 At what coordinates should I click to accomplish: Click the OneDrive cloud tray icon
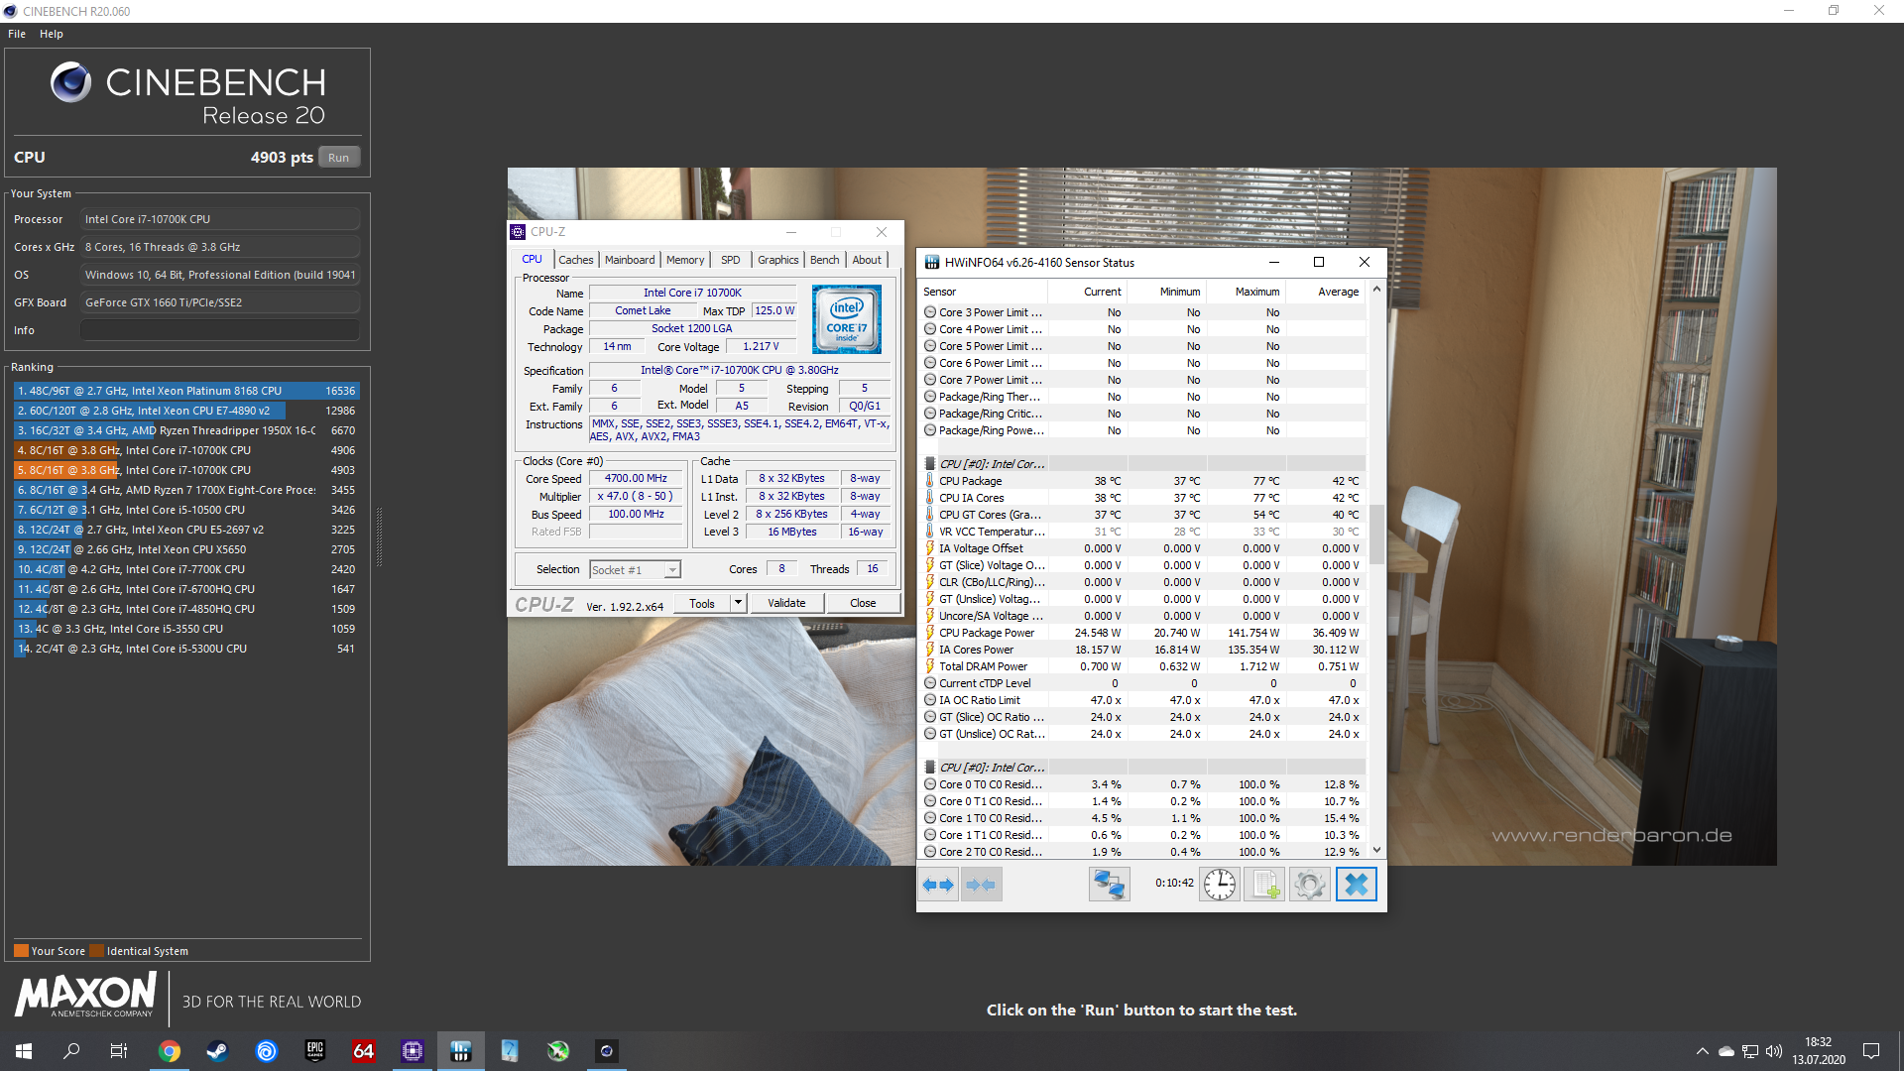1726,1051
